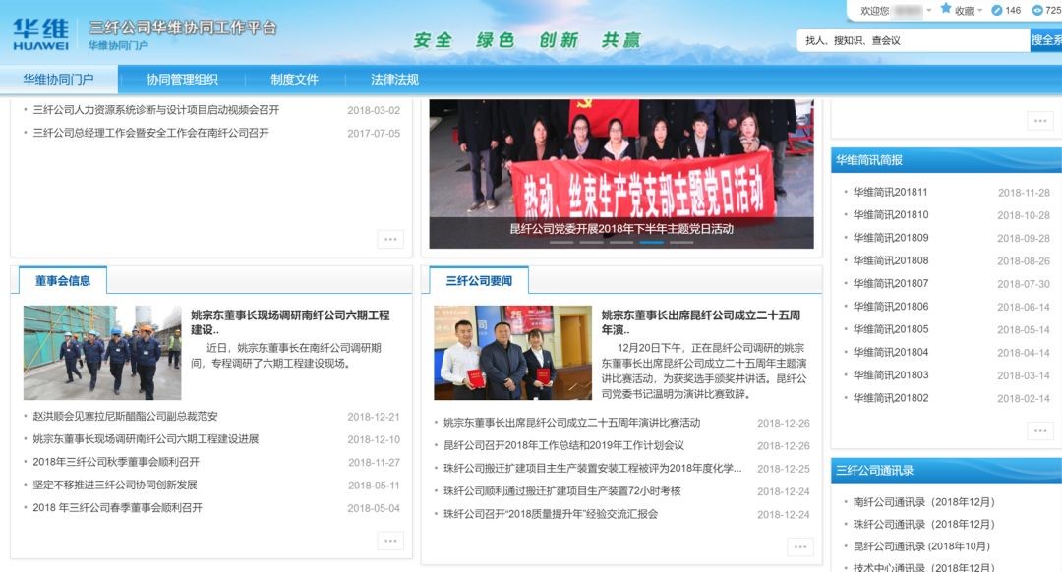This screenshot has width=1062, height=572.
Task: Open the 法律法规 section
Action: 393,79
